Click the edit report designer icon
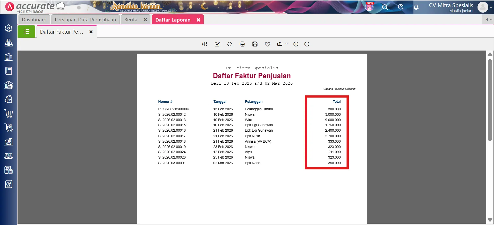Viewport: 494px width, 225px height. [217, 44]
